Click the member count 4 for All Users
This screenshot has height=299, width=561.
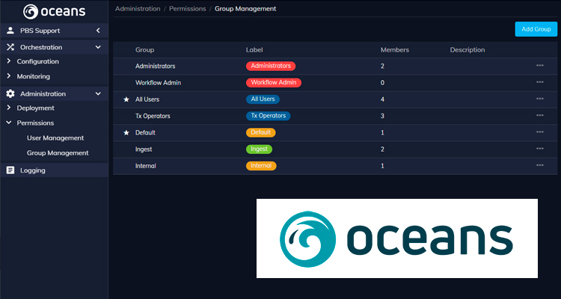pyautogui.click(x=382, y=99)
